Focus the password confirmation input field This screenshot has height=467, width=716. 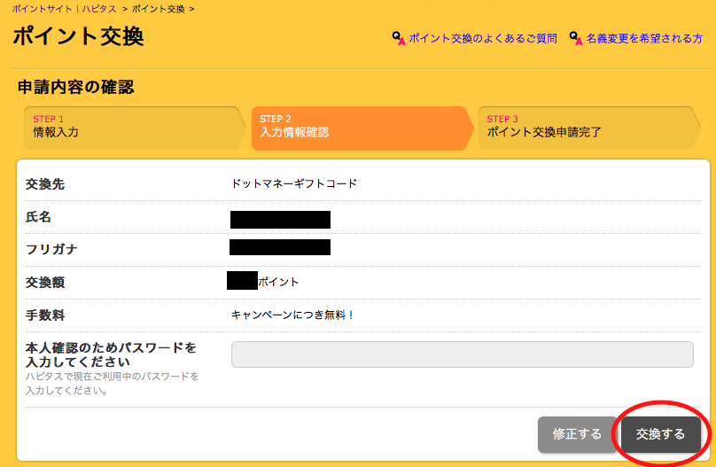pos(462,354)
